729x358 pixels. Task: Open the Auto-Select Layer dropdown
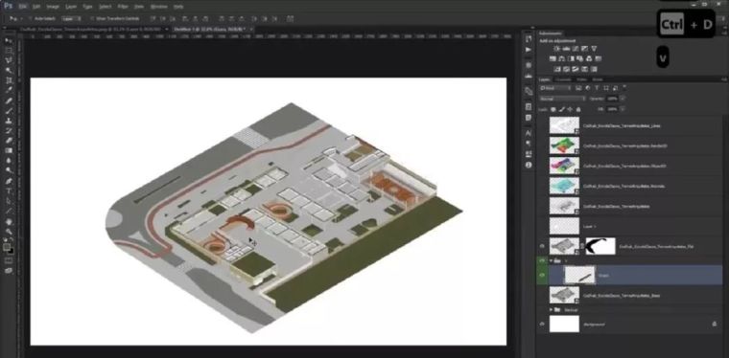pyautogui.click(x=71, y=18)
